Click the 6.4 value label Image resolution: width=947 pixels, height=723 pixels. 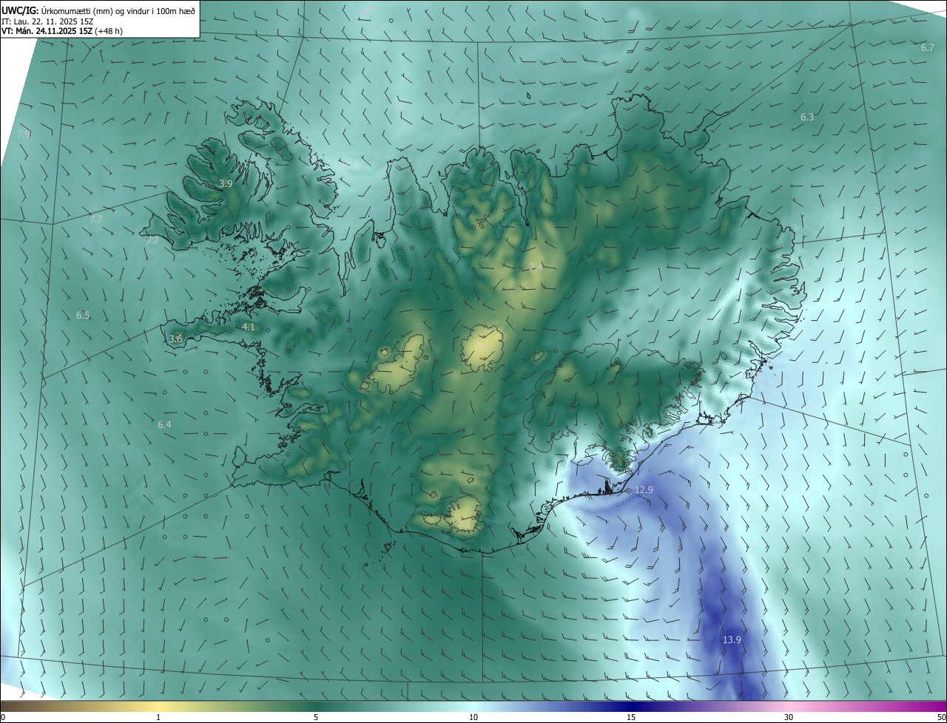coord(164,425)
